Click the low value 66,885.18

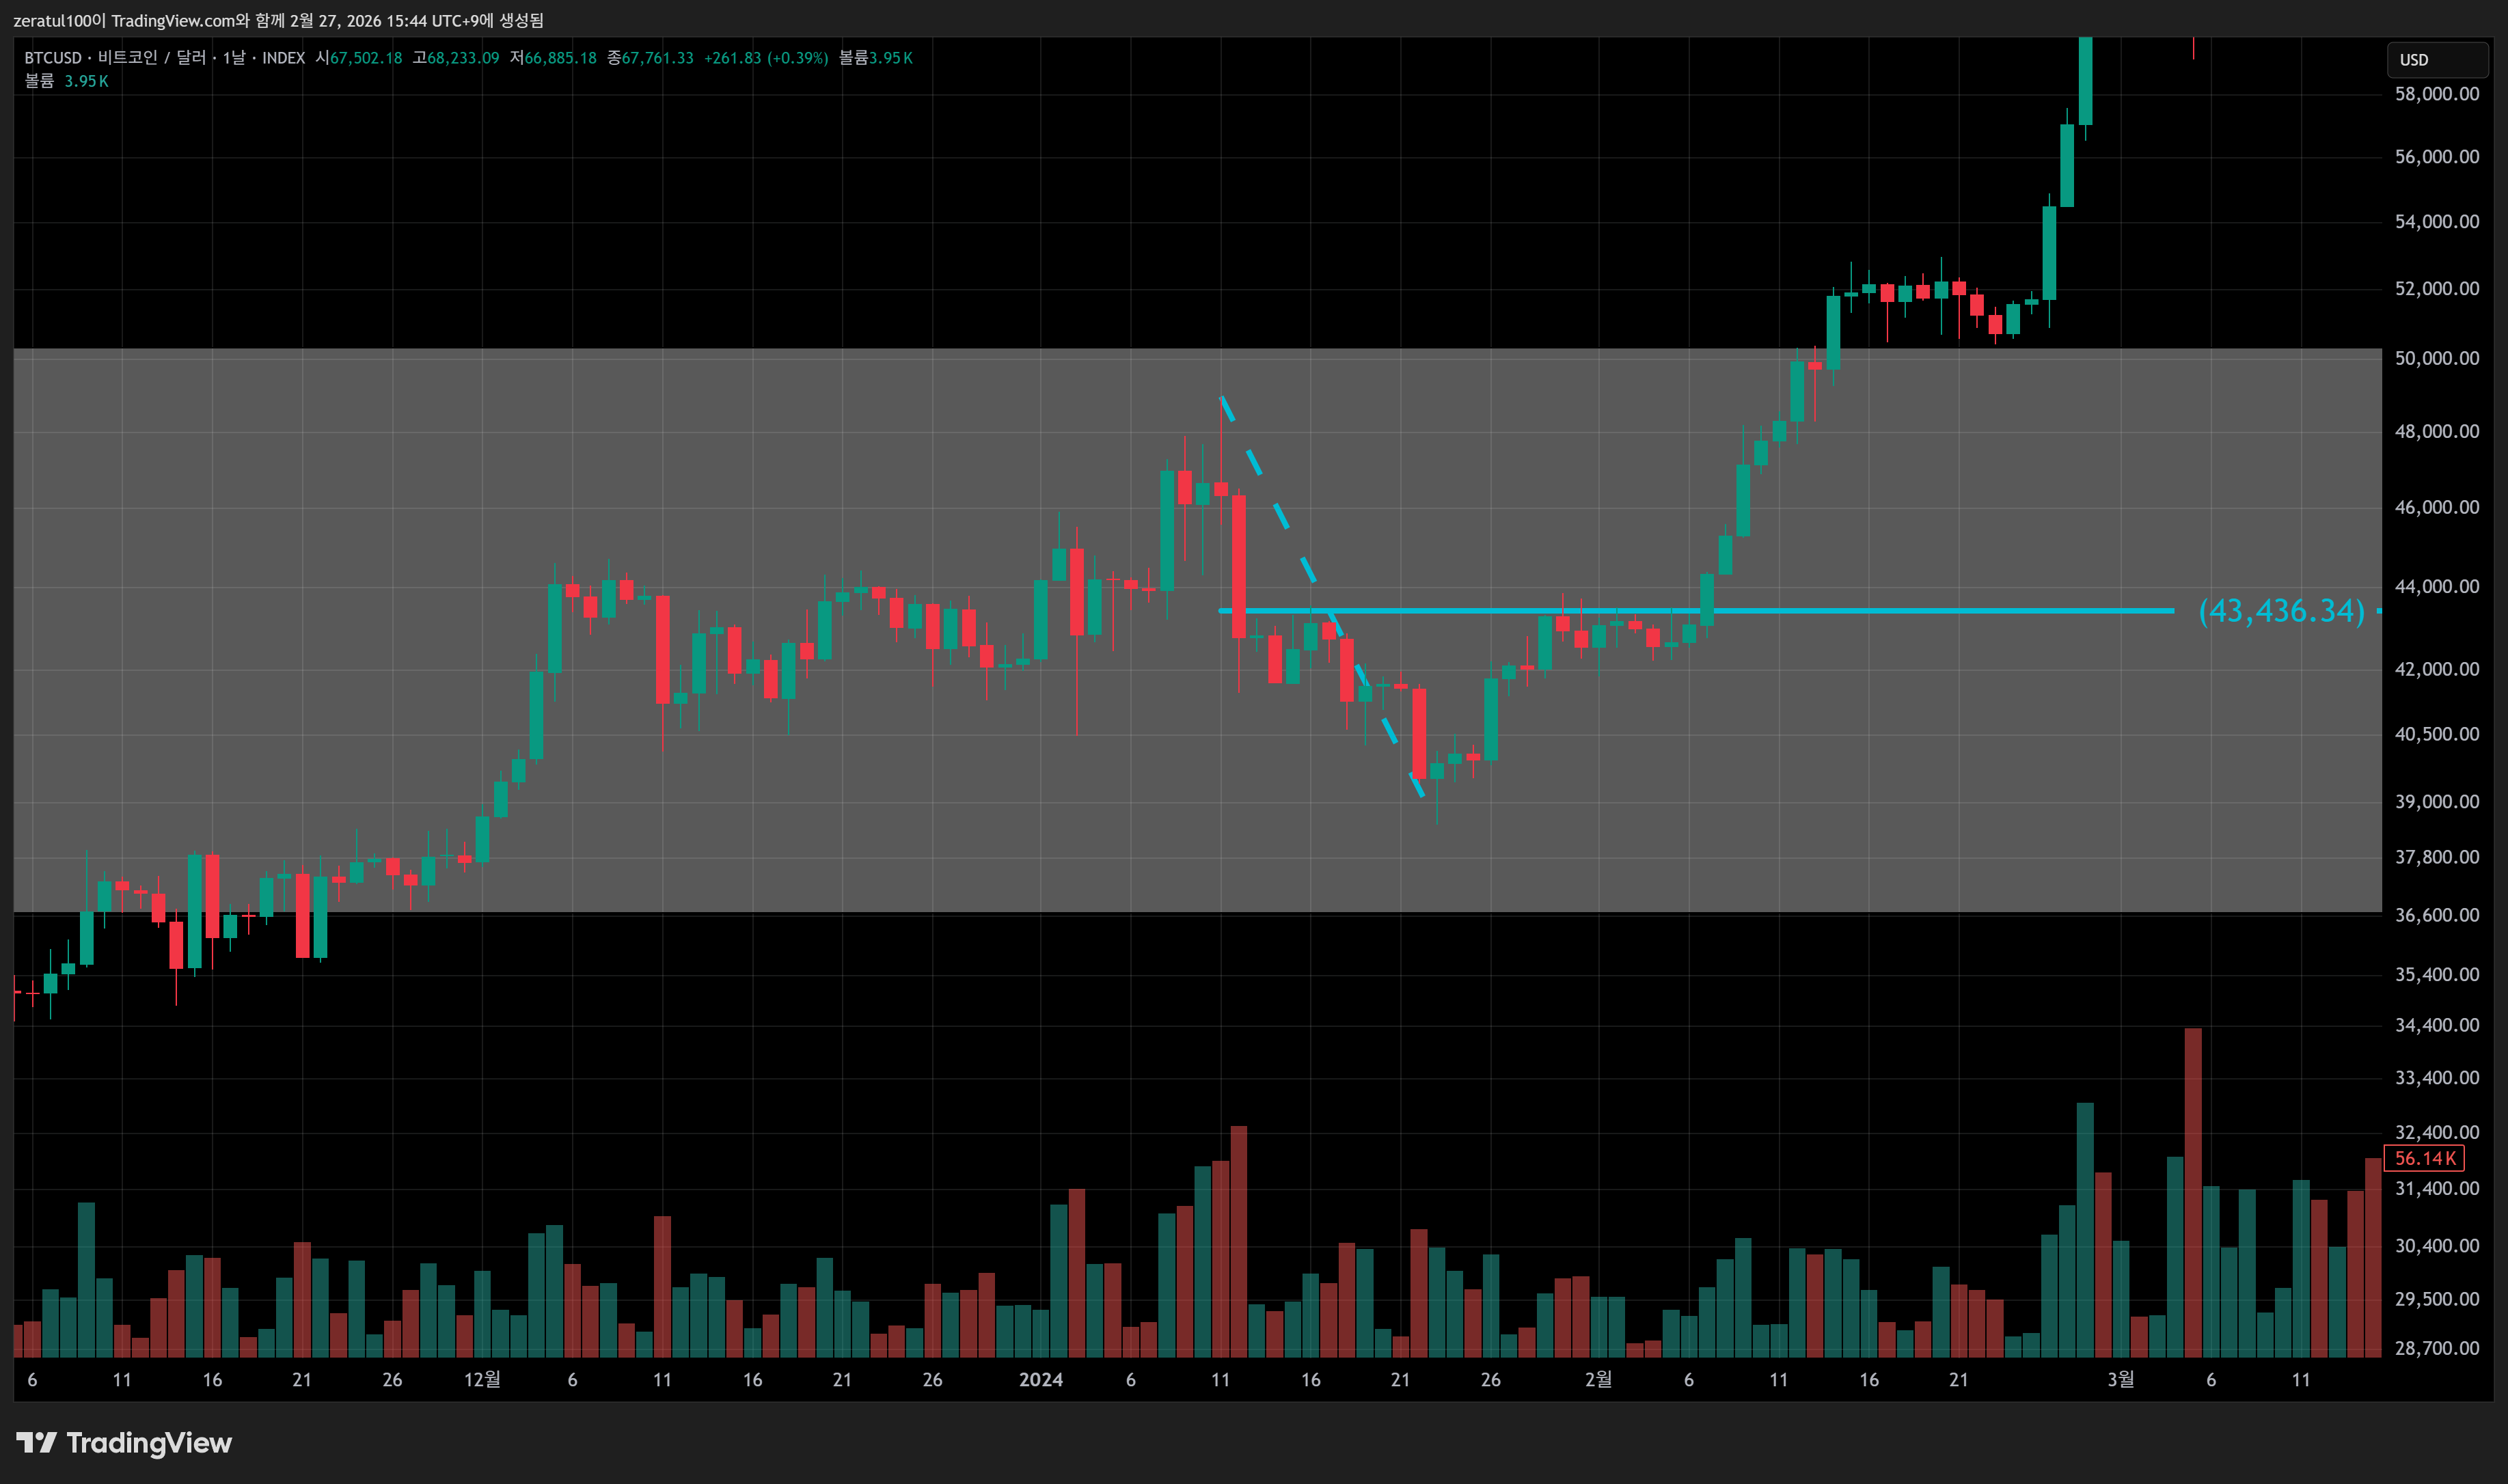click(x=560, y=58)
